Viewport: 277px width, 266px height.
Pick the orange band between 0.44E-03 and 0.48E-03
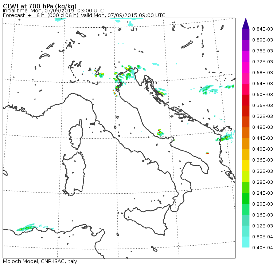246,133
